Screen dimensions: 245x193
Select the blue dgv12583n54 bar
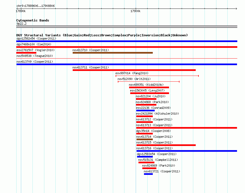(x=145, y=157)
